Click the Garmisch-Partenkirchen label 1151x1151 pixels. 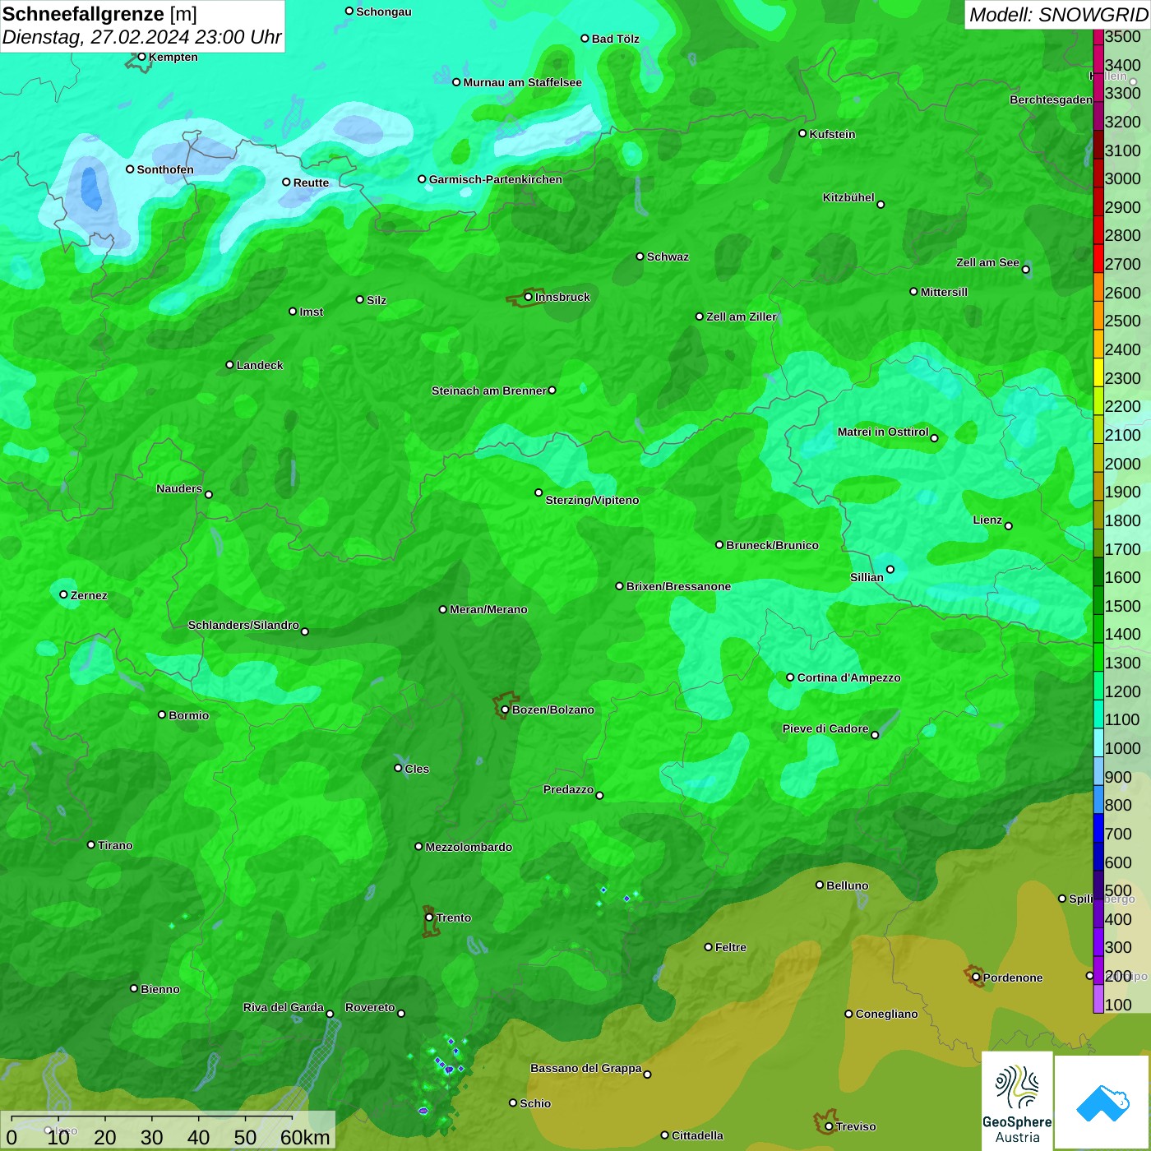[496, 179]
